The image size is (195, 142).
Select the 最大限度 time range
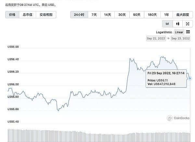pos(183,15)
